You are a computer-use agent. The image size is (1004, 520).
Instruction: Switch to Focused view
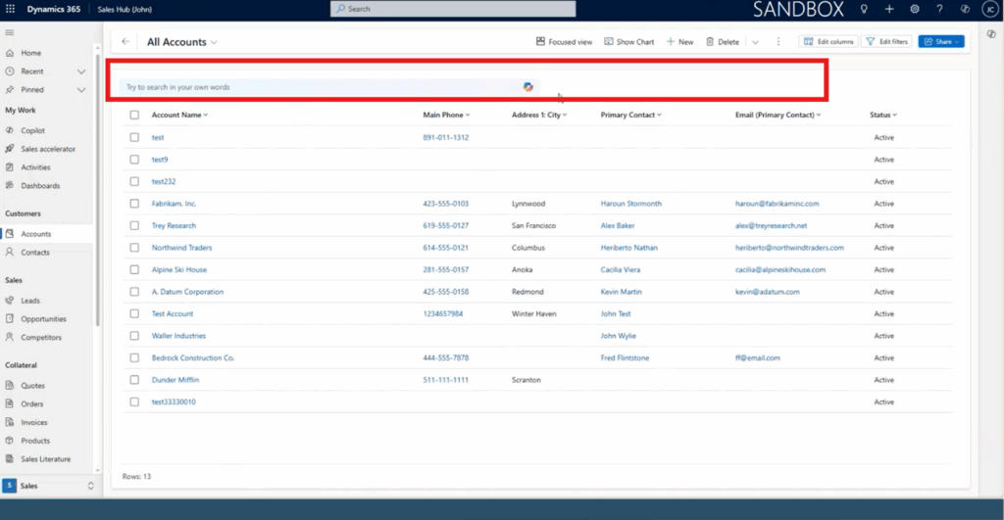(x=564, y=41)
